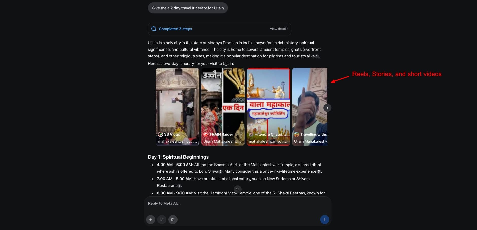The height and width of the screenshot is (230, 477).
Task: Click the document canvas icon in reply bar
Action: [x=162, y=220]
